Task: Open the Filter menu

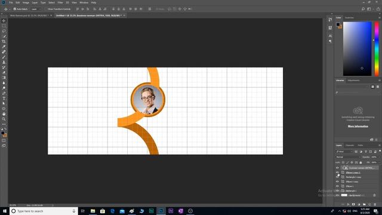Action: 60,2
